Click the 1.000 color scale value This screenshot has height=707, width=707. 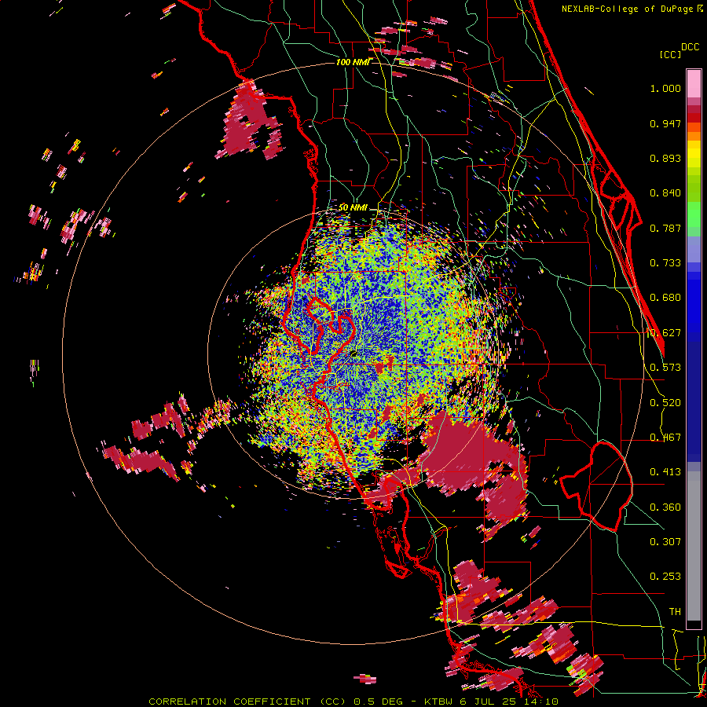[665, 89]
